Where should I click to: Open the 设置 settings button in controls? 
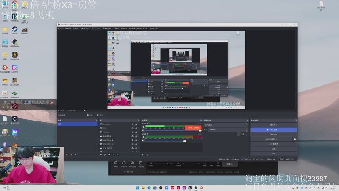coord(273,149)
